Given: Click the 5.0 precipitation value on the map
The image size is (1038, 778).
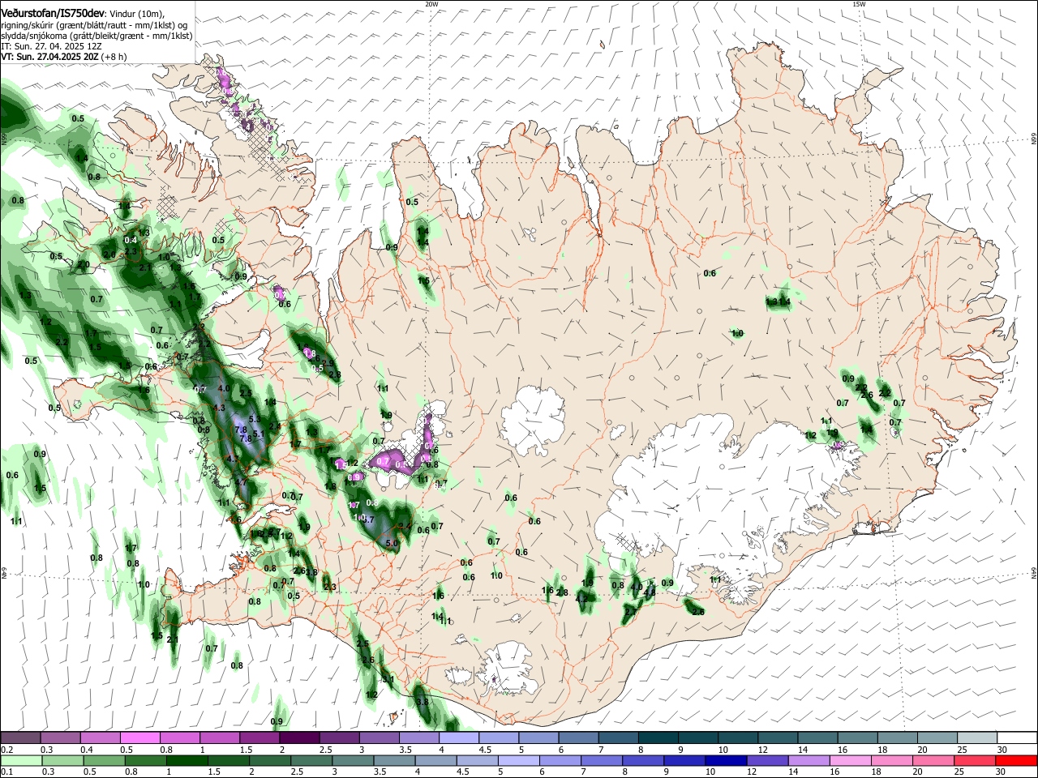Looking at the screenshot, I should pos(392,544).
